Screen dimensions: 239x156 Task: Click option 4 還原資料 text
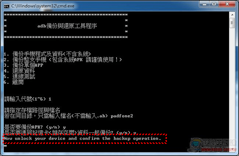pos(19,71)
